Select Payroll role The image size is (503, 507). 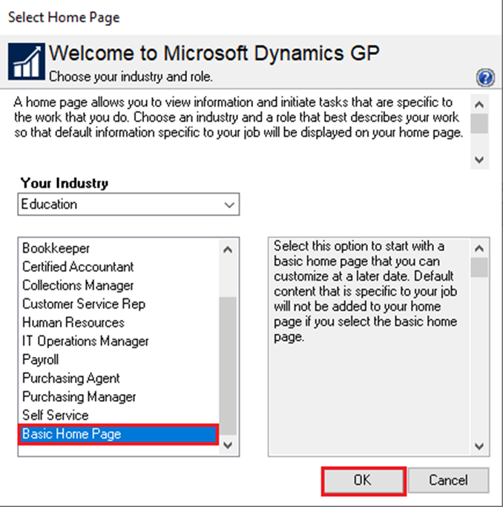[119, 359]
